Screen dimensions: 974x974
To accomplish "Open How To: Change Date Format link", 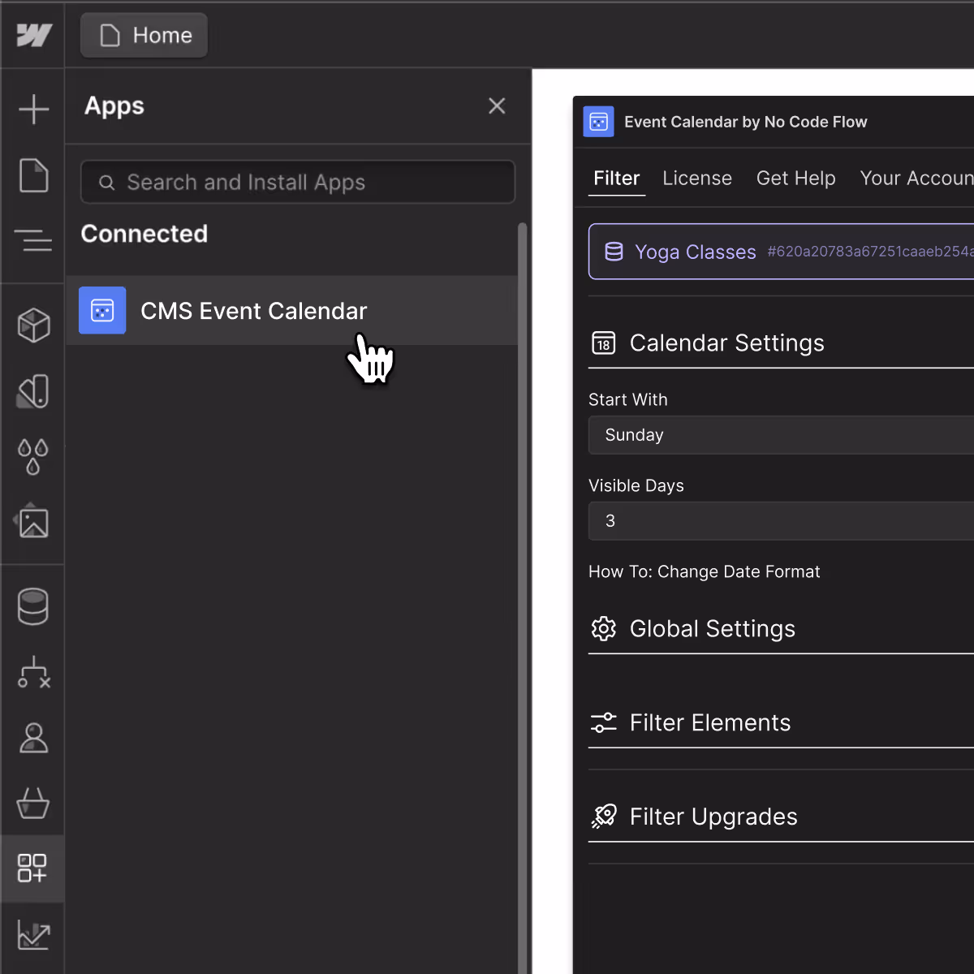I will click(704, 571).
